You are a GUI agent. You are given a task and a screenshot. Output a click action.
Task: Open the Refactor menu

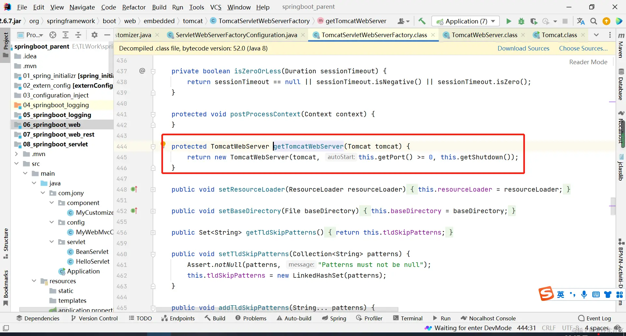[134, 7]
